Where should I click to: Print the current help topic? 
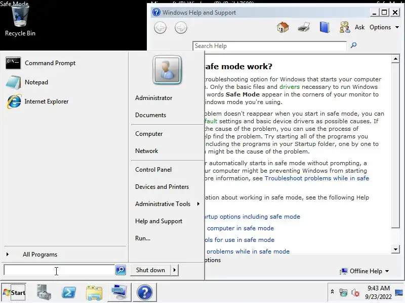pyautogui.click(x=303, y=27)
